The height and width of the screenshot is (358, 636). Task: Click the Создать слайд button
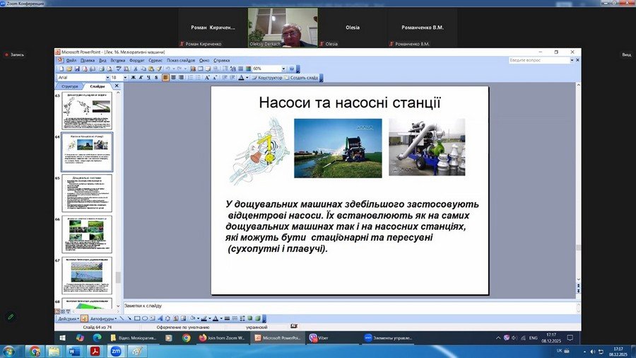click(301, 78)
